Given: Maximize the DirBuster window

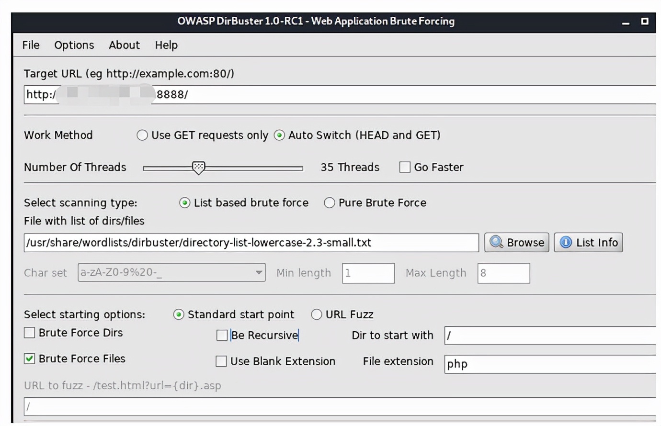Looking at the screenshot, I should coord(645,21).
